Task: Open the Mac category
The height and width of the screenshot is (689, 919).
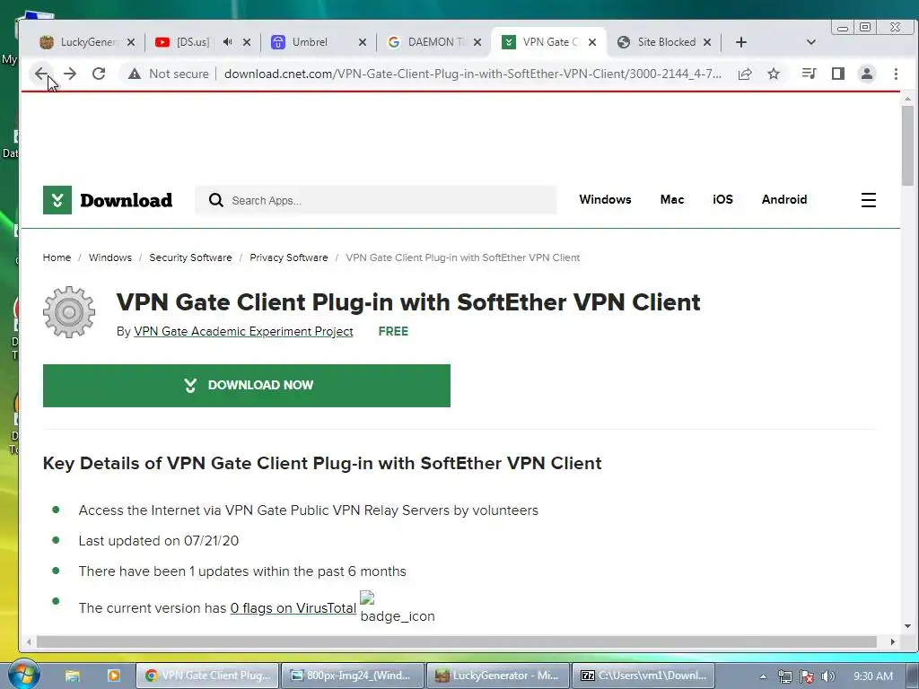Action: point(671,199)
